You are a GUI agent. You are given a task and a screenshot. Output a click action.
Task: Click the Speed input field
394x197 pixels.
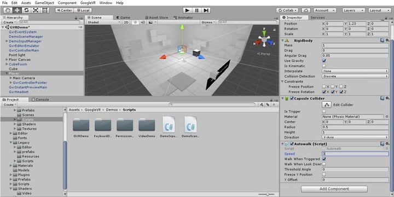coord(355,154)
